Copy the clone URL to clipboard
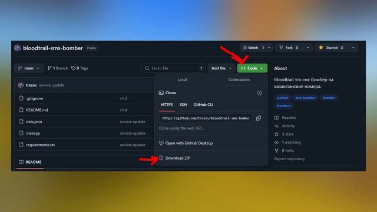The image size is (377, 212). (259, 118)
